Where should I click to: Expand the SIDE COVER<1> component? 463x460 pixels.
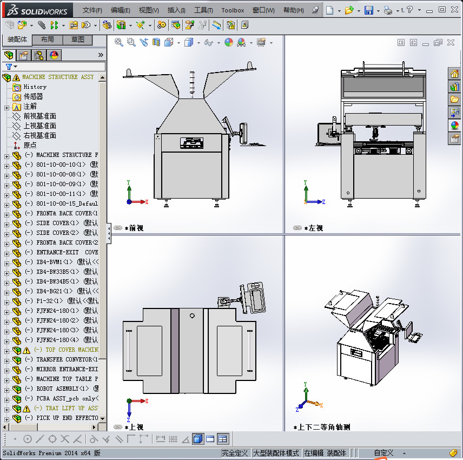[7, 225]
